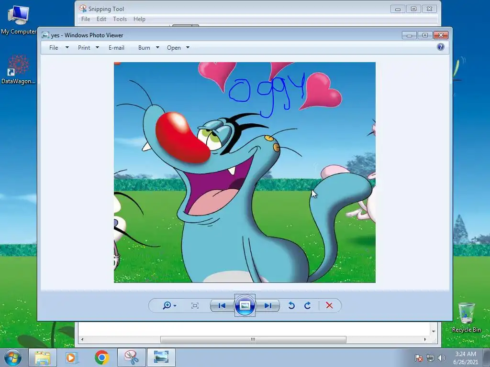Rotate the photo counterclockwise
Viewport: 490px width, 367px height.
coord(291,305)
